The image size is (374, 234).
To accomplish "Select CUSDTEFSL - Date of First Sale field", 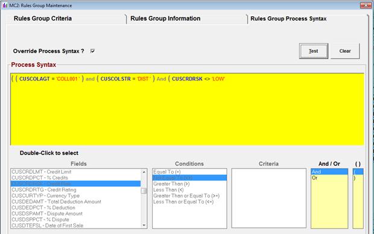I will pos(75,225).
